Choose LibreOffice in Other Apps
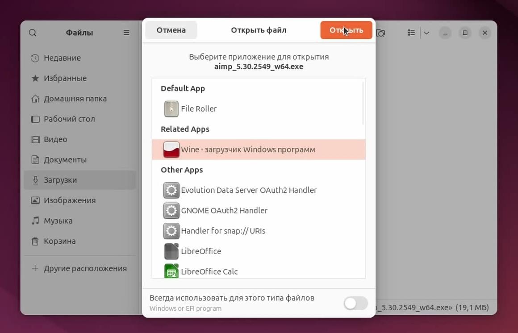Image resolution: width=518 pixels, height=333 pixels. (x=259, y=251)
